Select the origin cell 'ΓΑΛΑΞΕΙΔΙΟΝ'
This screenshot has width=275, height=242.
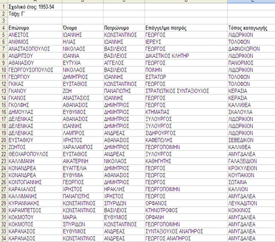tap(251, 161)
